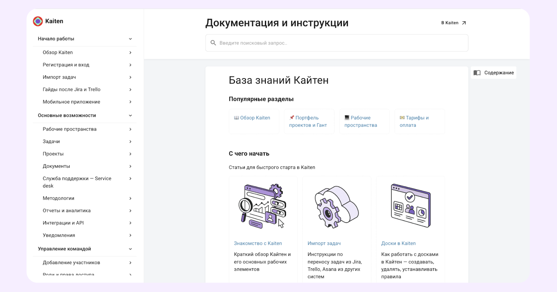This screenshot has height=292, width=557.
Task: Select Документы in the sidebar
Action: (56, 166)
